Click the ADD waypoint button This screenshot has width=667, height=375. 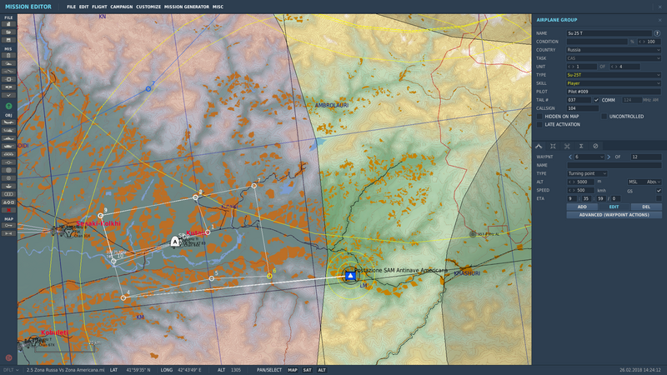click(x=582, y=207)
